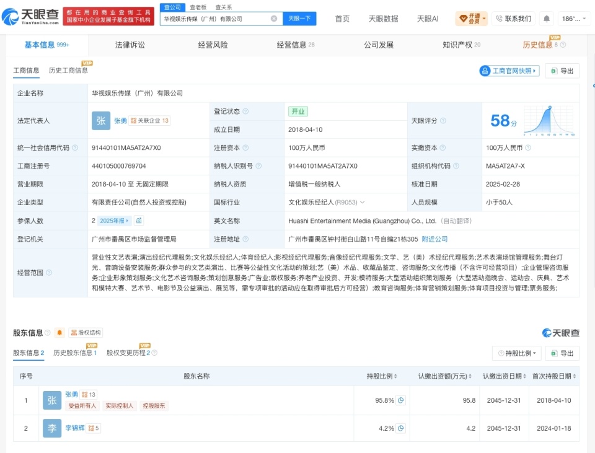
Task: Select the 工商信息 sub-tab
Action: point(26,71)
